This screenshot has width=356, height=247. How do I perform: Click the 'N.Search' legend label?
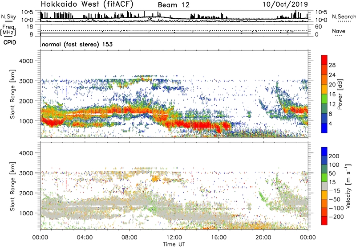(344, 16)
